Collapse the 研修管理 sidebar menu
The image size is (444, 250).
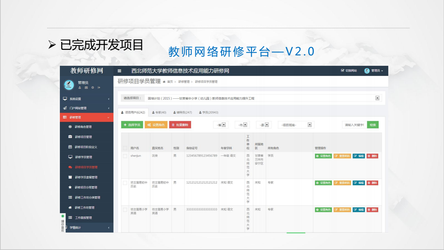coord(87,117)
